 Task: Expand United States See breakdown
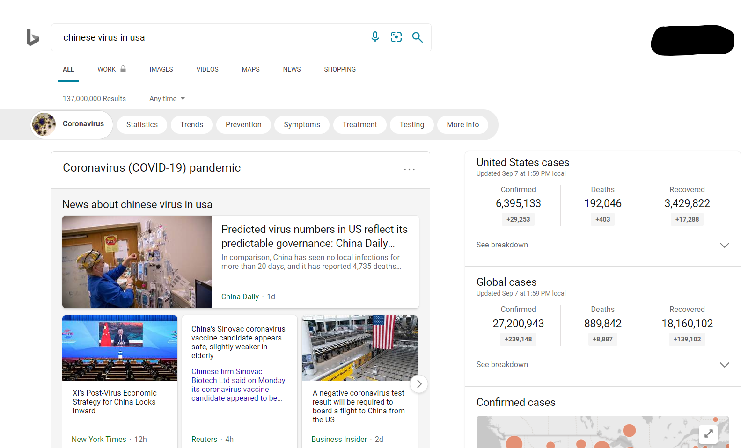coord(603,245)
